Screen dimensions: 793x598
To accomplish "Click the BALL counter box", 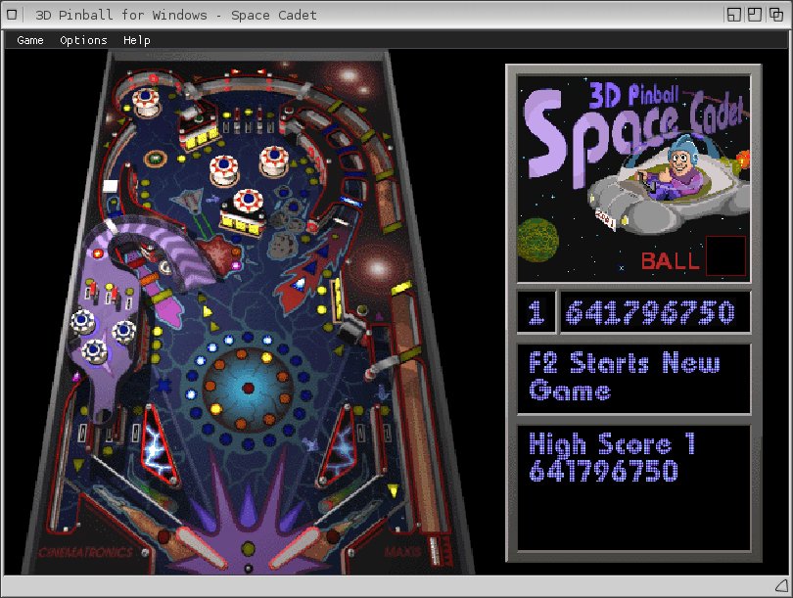I will pyautogui.click(x=725, y=255).
